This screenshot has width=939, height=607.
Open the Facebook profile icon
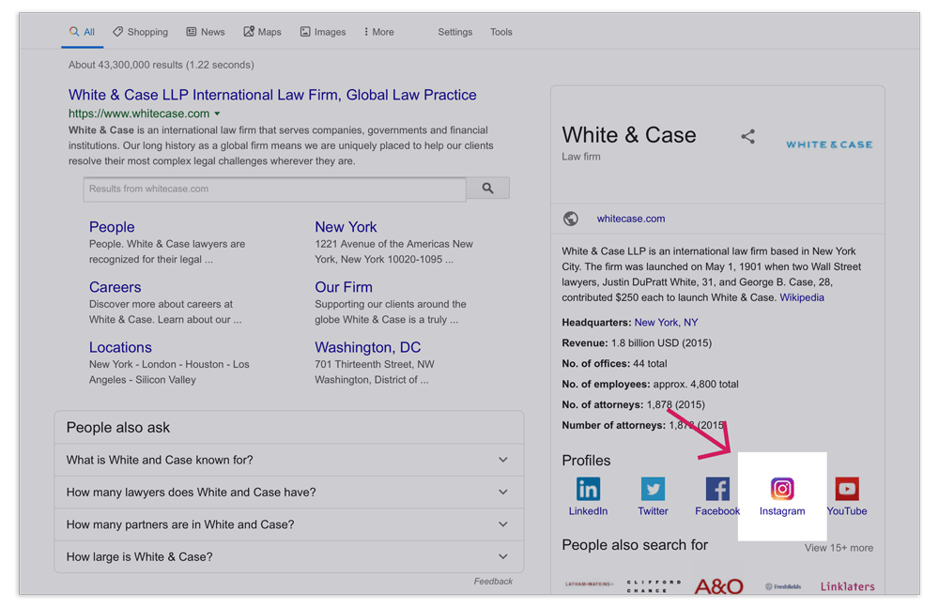pyautogui.click(x=717, y=489)
